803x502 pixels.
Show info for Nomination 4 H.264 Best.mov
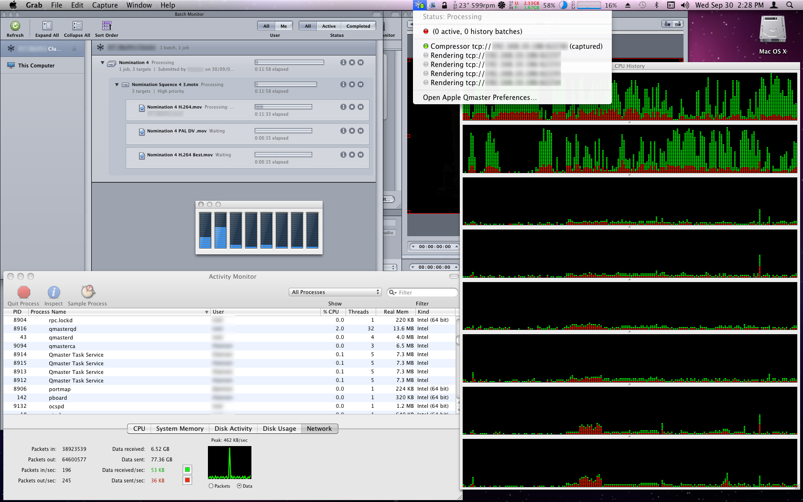pyautogui.click(x=343, y=155)
